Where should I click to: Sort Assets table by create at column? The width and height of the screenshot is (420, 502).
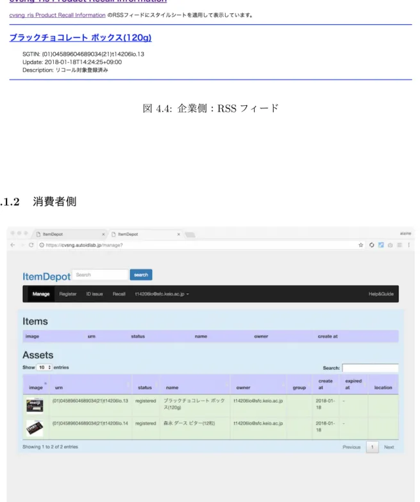pyautogui.click(x=326, y=384)
